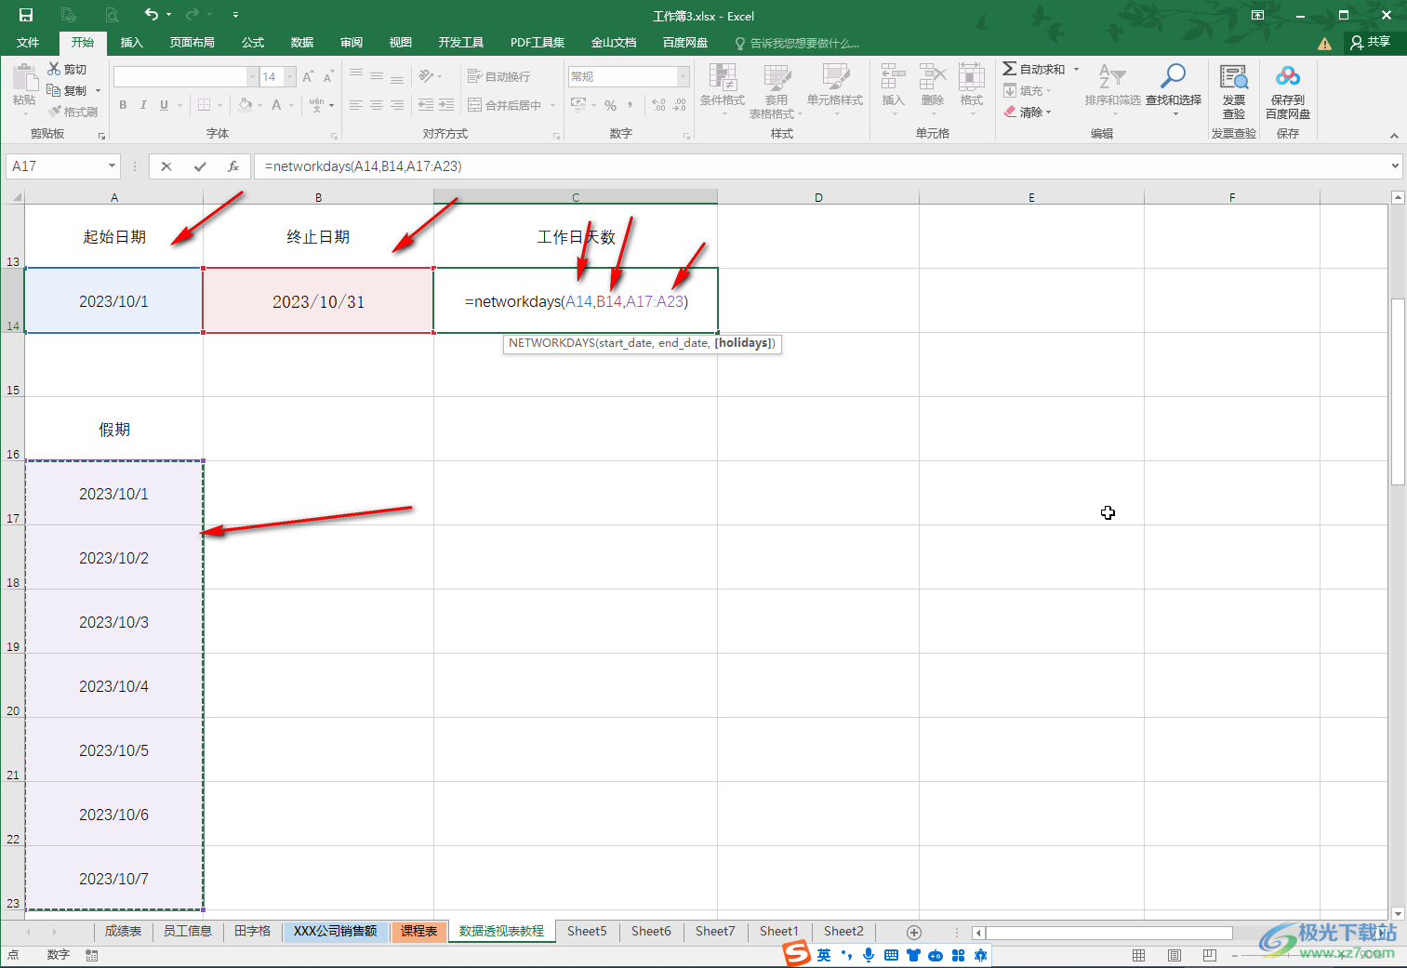Viewport: 1407px width, 968px height.
Task: Click the formula bar input
Action: (x=820, y=166)
